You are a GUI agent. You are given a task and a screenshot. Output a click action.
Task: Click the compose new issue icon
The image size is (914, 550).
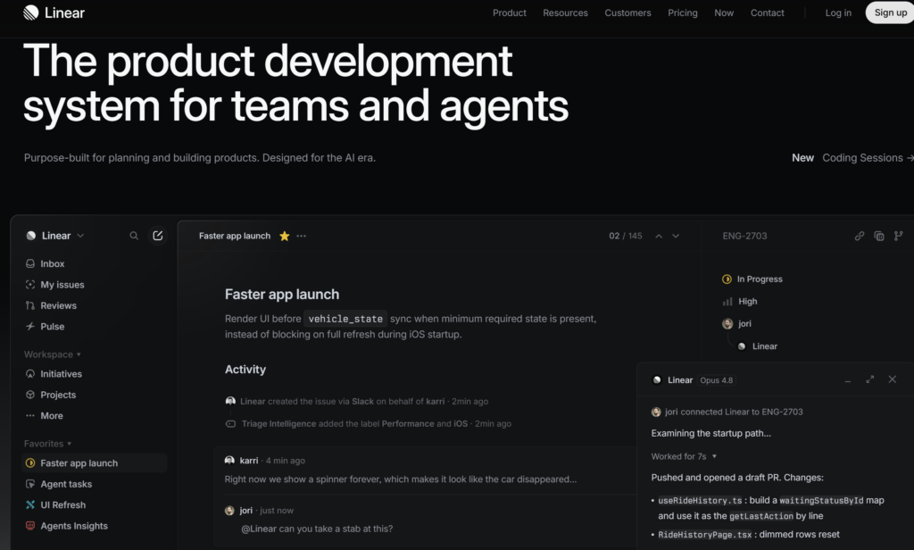tap(157, 236)
